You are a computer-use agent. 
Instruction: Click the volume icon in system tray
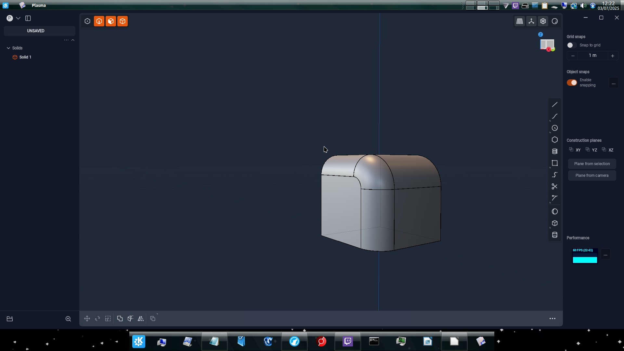click(583, 6)
